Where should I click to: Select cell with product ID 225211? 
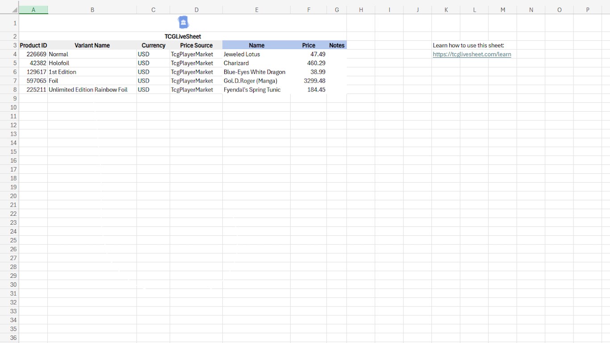[x=33, y=90]
